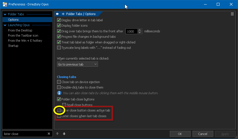Enable Close tab on device ejection
Screen dimensions: 238x139
[x=59, y=82]
